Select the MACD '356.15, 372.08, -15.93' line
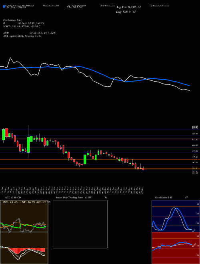 click(x=22, y=26)
